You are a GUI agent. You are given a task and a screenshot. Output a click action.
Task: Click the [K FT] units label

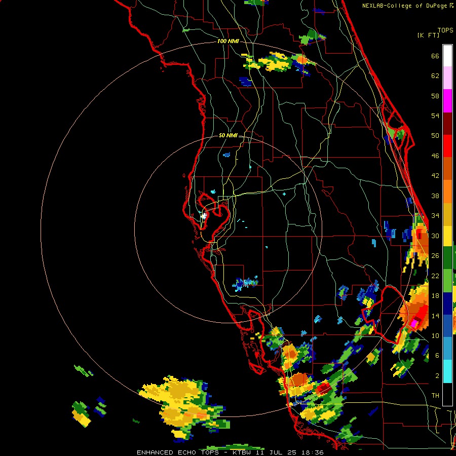coord(428,35)
